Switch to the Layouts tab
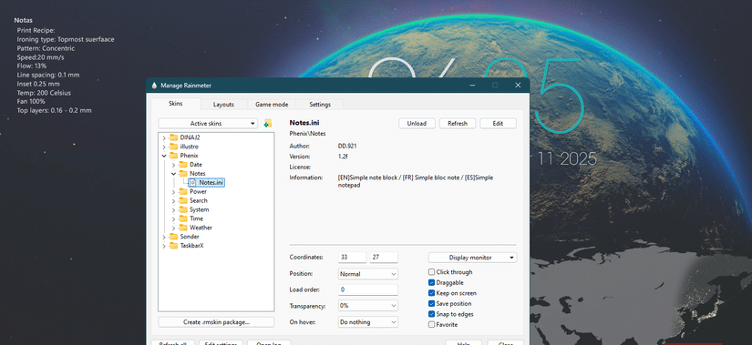 [223, 105]
